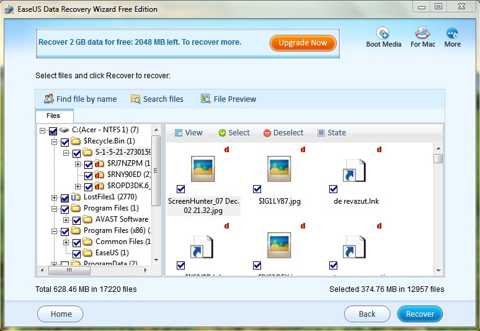Viewport: 480px width, 331px height.
Task: Collapse the Program Files (x86) node
Action: pos(54,232)
